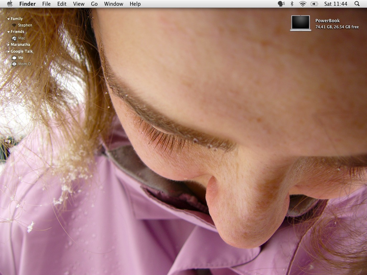367x275 pixels.
Task: Click the Sat 11:44 clock
Action: pos(335,4)
